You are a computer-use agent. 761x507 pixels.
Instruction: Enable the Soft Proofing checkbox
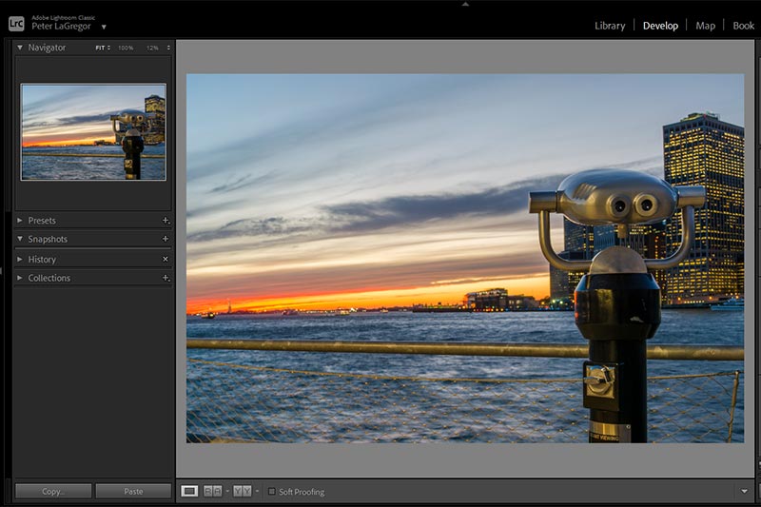[272, 492]
